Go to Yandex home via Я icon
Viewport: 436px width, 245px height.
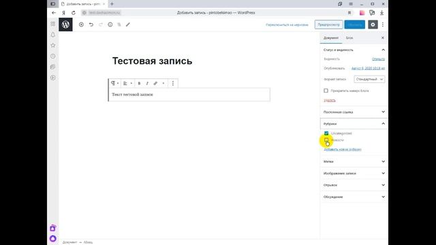63,13
